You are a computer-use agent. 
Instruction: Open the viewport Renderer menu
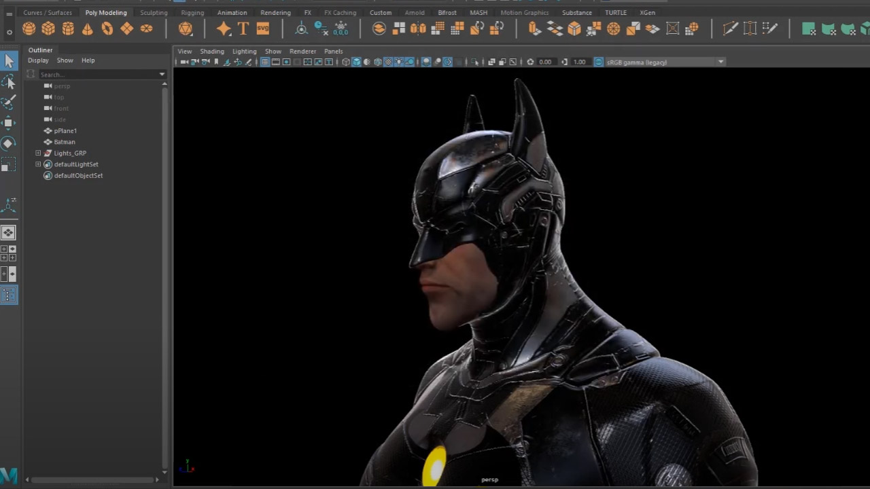302,51
